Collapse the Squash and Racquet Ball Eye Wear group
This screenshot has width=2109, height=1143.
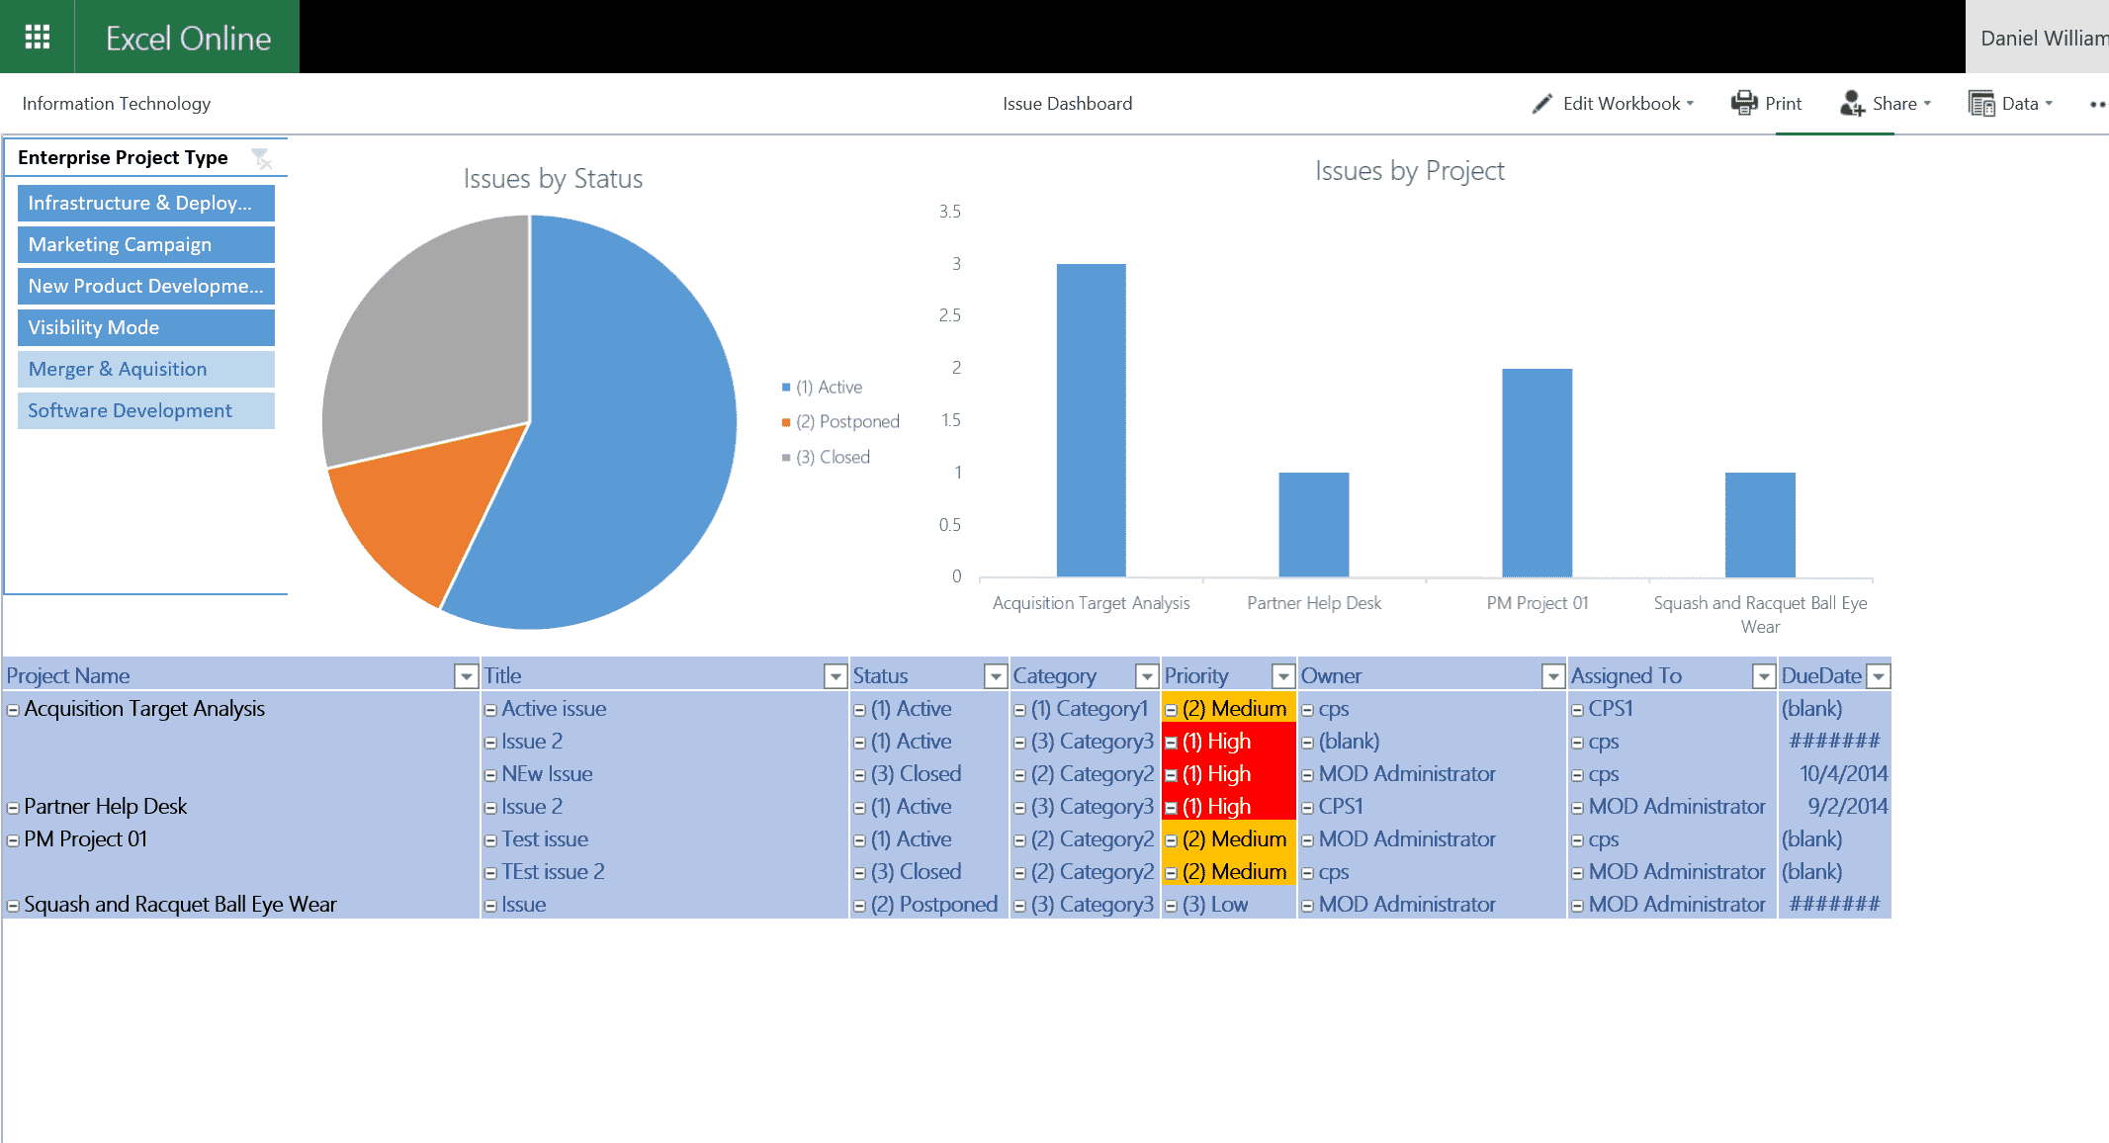click(x=13, y=906)
